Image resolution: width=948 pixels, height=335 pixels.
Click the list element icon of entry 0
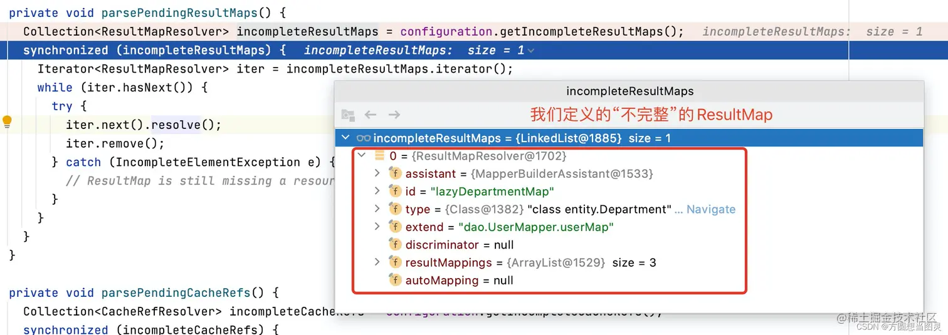point(379,155)
